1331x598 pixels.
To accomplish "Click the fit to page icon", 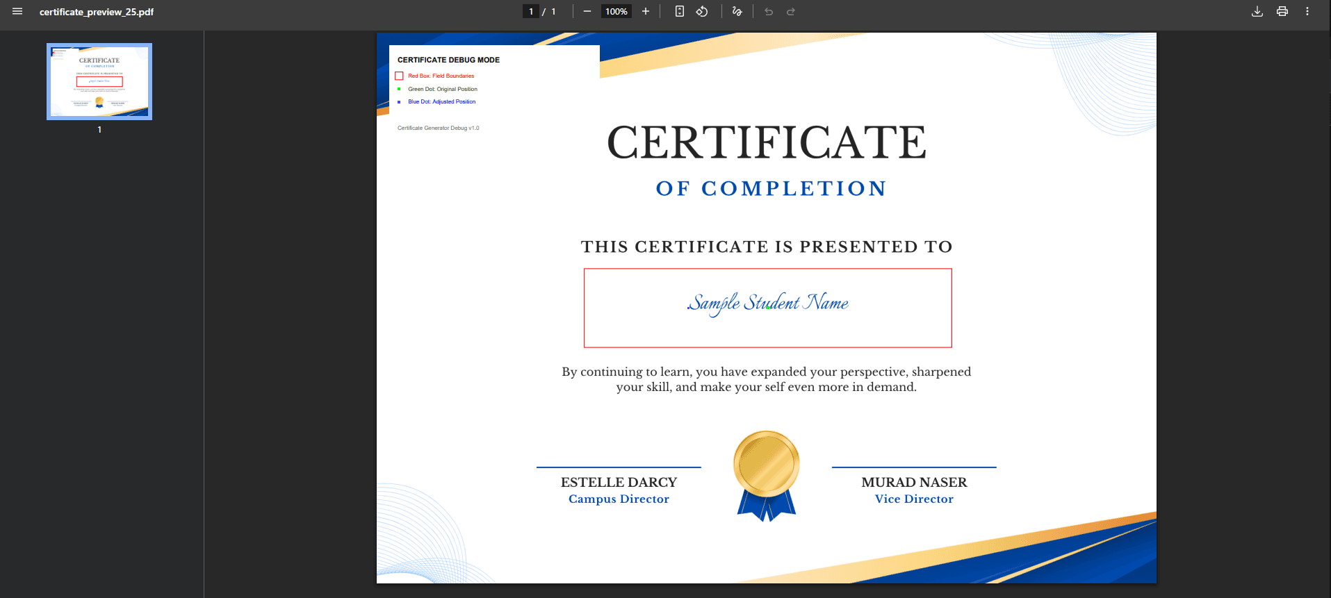I will pos(680,11).
